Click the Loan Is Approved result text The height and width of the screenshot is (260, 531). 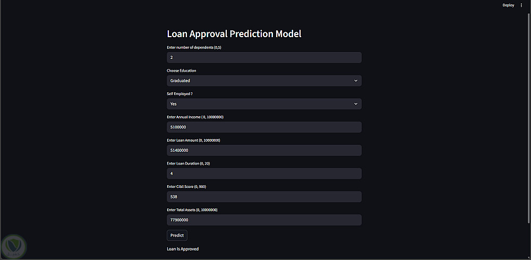pos(183,249)
